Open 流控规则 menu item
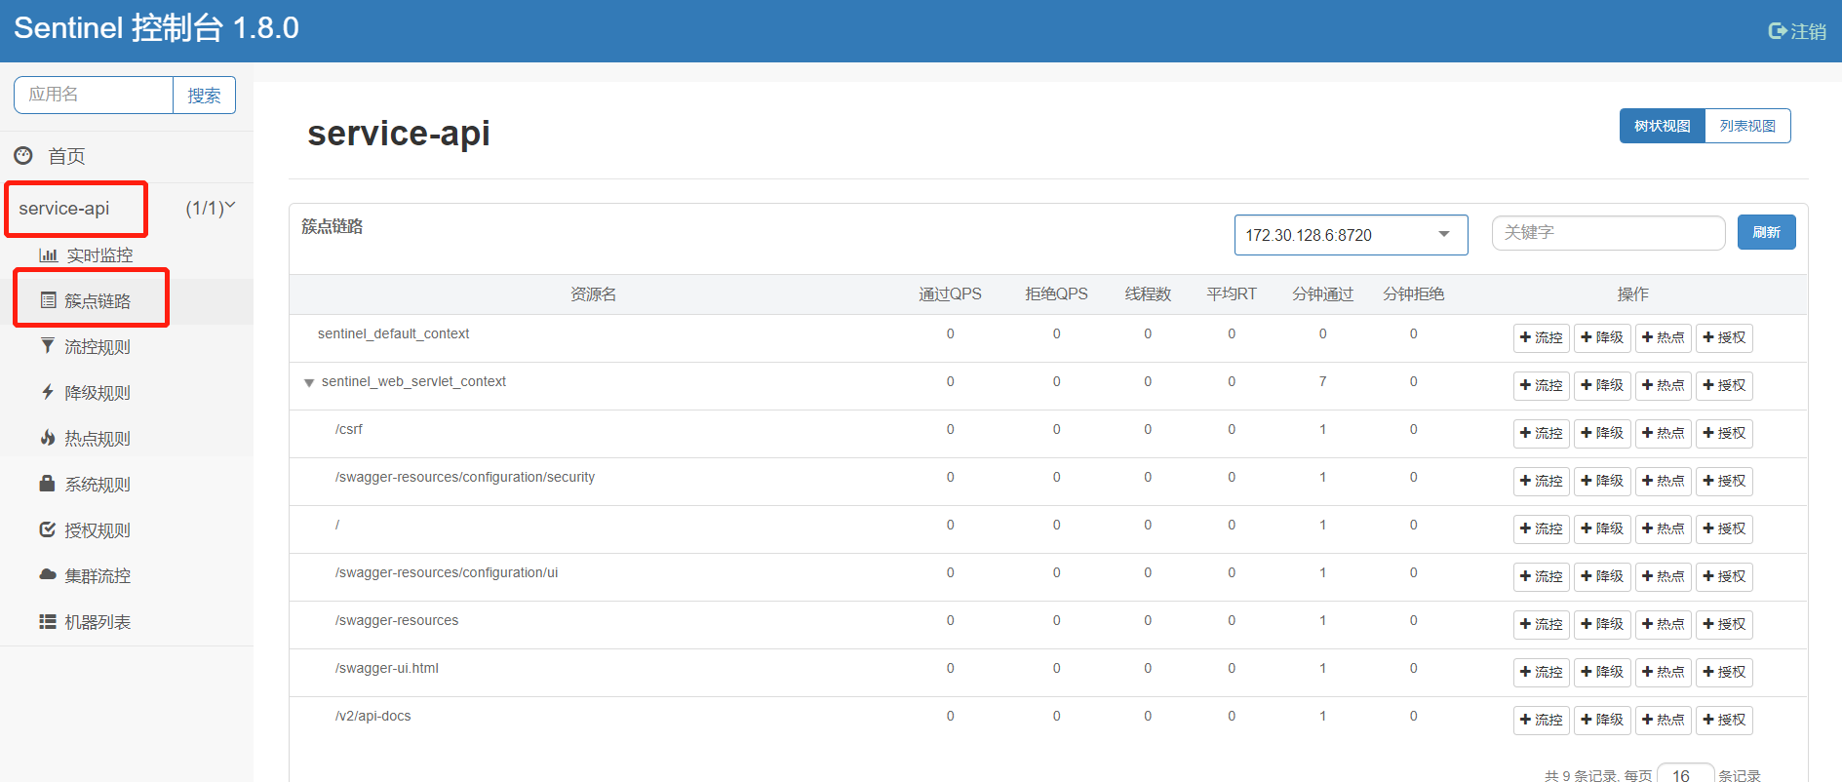The width and height of the screenshot is (1842, 782). coord(98,347)
